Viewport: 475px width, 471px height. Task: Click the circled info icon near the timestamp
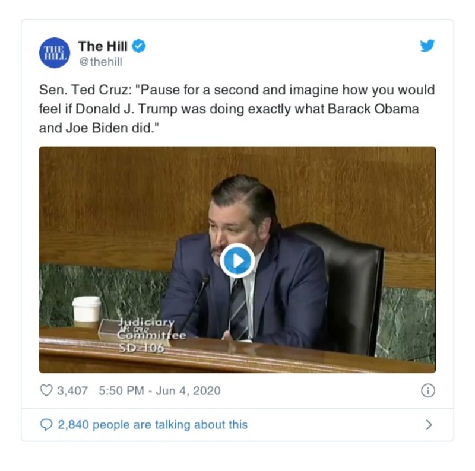(429, 390)
